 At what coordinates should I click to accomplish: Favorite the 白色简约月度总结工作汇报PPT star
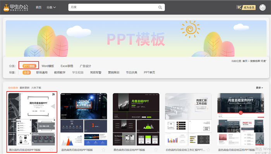coord(208,150)
